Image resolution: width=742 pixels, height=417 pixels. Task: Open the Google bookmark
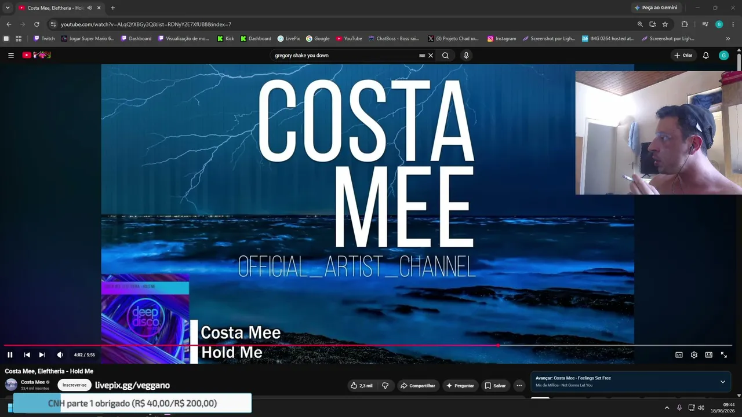[x=318, y=39]
